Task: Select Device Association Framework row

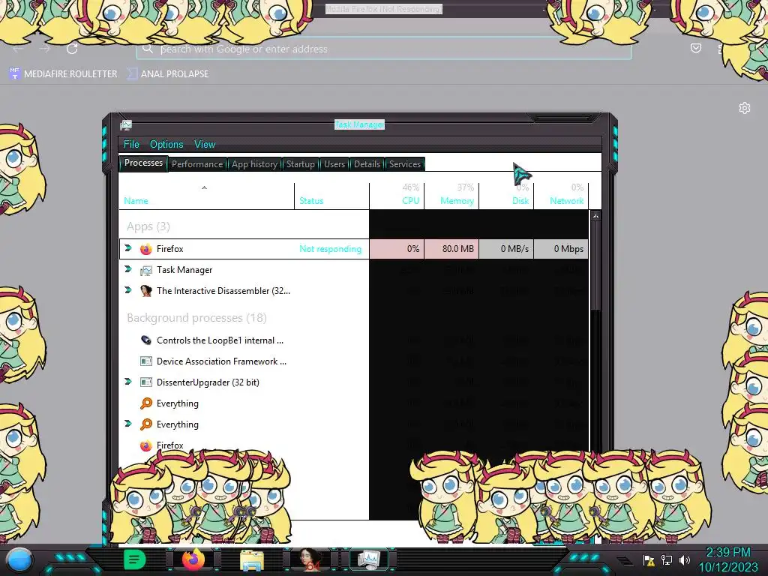Action: 221,361
